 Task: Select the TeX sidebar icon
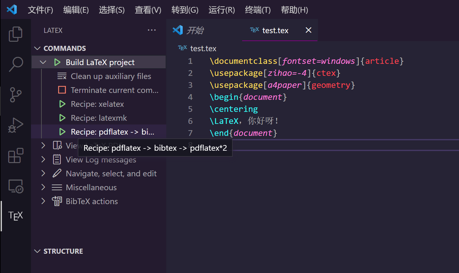click(15, 216)
